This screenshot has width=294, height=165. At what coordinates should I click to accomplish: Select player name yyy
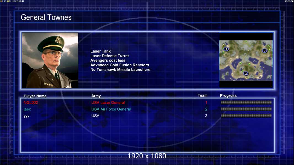click(26, 116)
